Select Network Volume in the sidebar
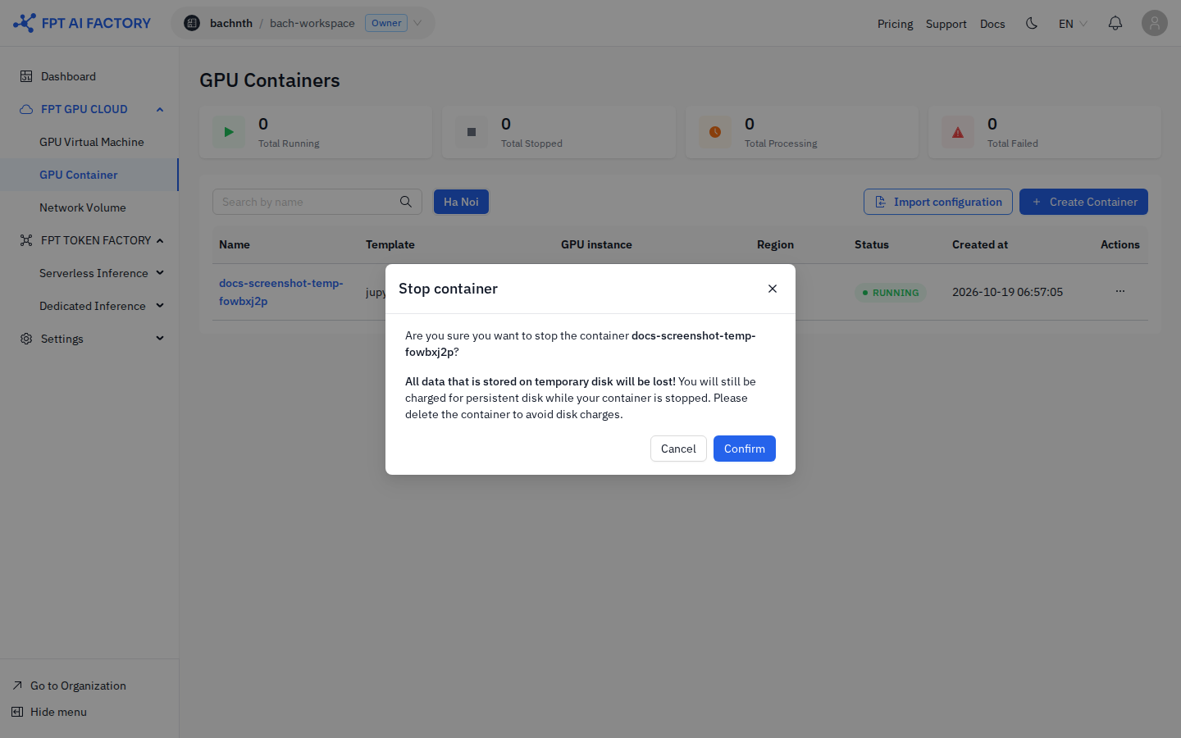1181x738 pixels. click(83, 207)
